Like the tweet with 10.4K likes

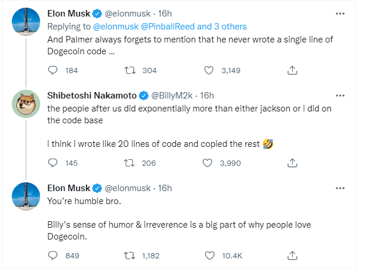tap(208, 255)
